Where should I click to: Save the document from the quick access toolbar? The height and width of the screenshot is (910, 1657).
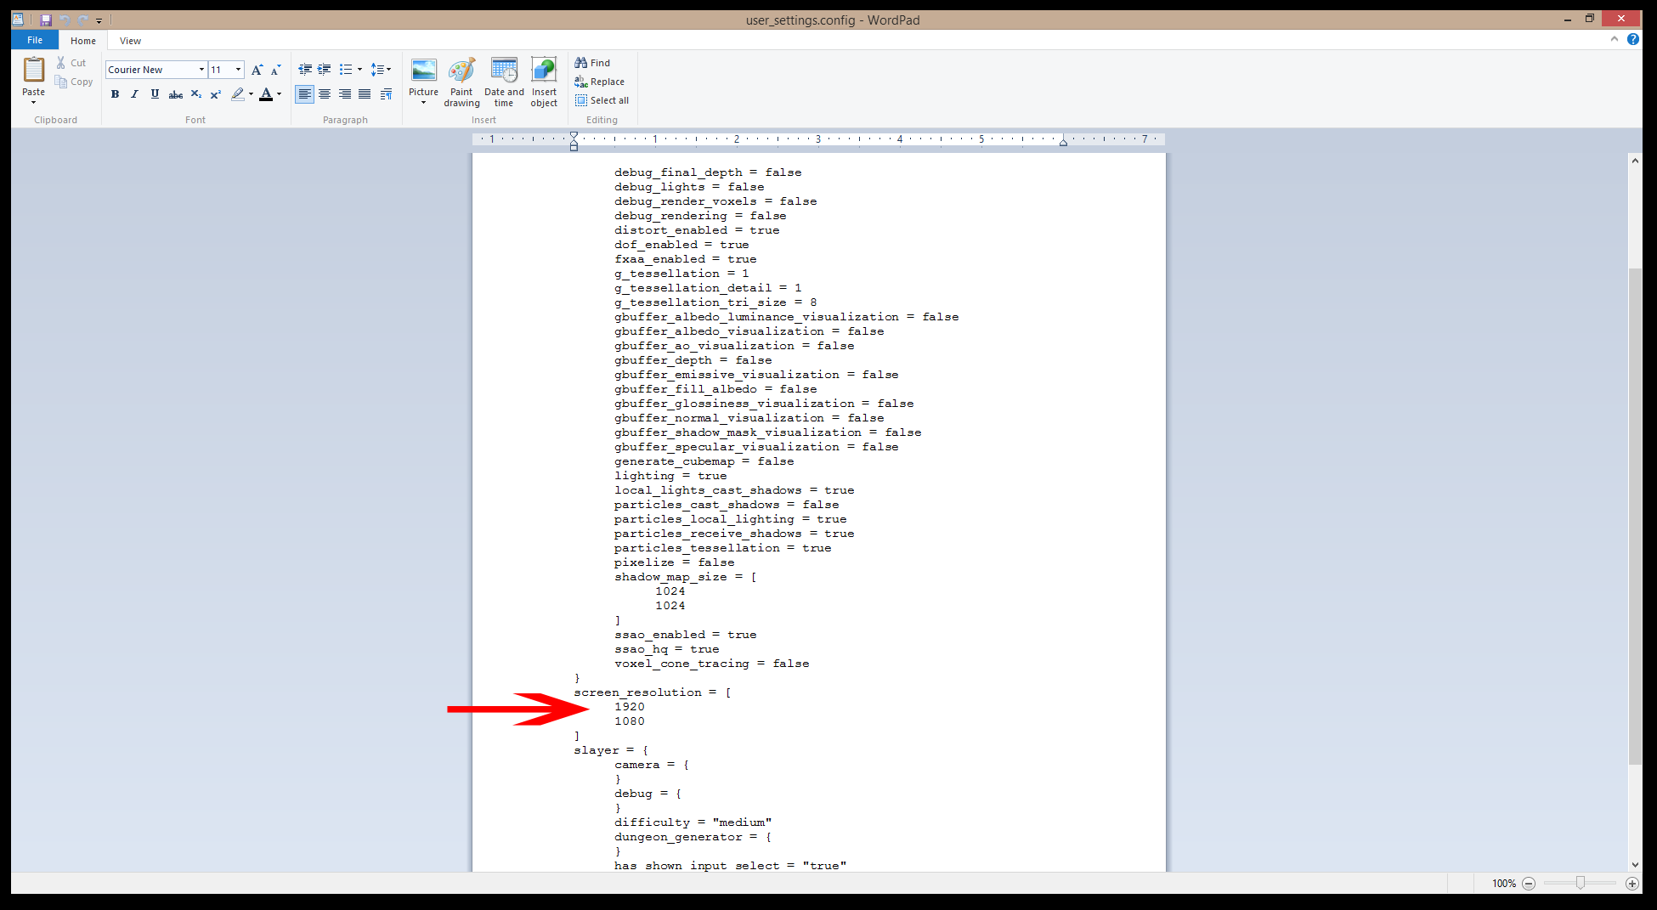(x=46, y=20)
